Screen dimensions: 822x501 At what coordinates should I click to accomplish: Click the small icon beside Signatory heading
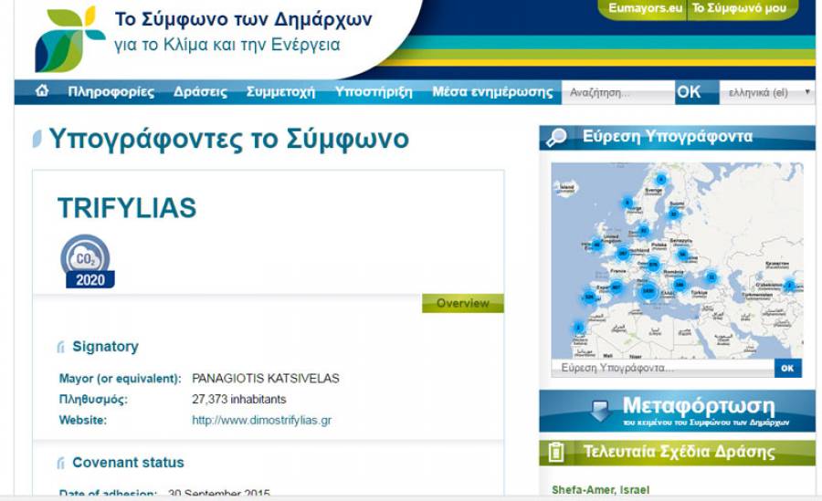coord(61,347)
